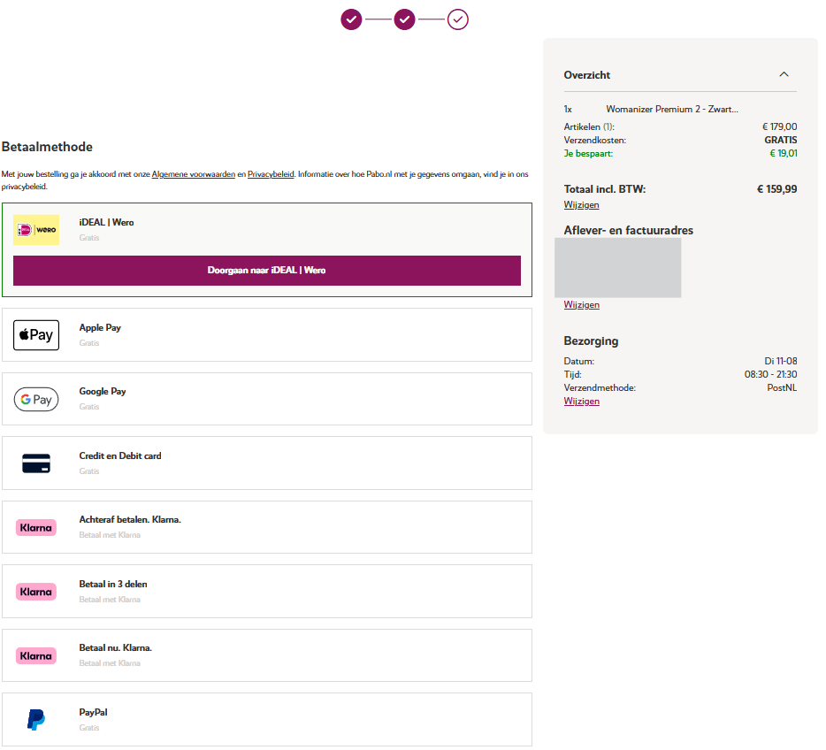This screenshot has width=826, height=750.
Task: Click Wijzigen under Aflever- en factuuradres
Action: 582,305
